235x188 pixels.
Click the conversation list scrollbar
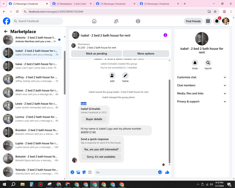tap(64, 73)
